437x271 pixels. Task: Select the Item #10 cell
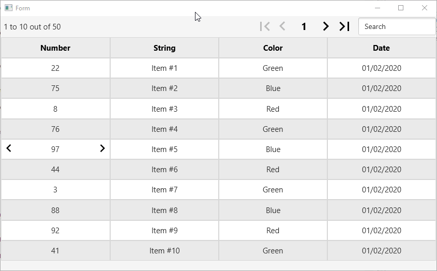click(x=164, y=251)
